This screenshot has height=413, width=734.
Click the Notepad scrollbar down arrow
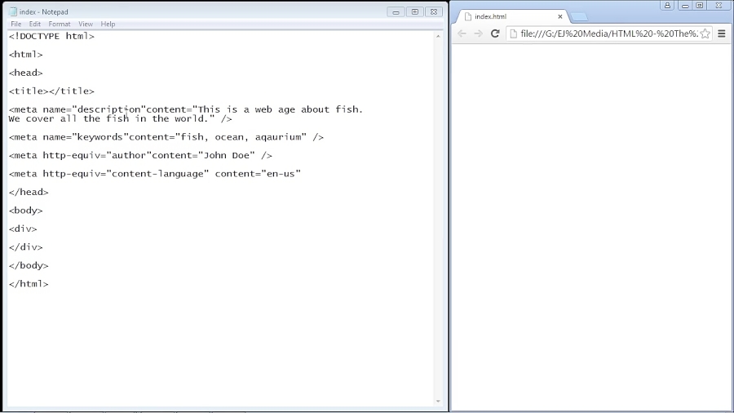click(438, 402)
